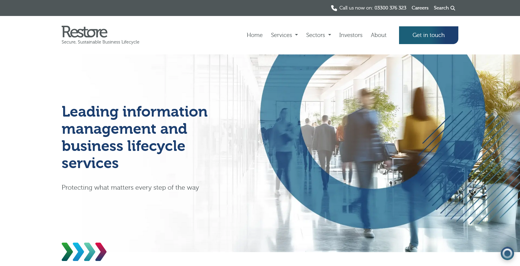The image size is (520, 266).
Task: Click the Sectors menu label
Action: pyautogui.click(x=315, y=35)
